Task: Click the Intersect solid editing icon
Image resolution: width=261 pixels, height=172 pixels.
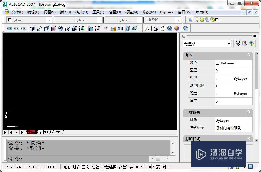Action: coord(24,28)
